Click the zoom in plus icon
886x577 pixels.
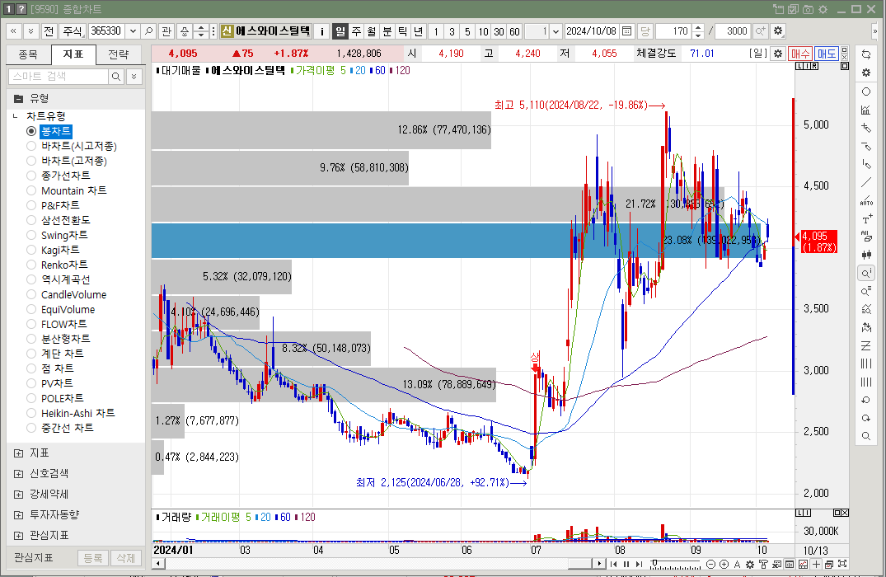[724, 564]
